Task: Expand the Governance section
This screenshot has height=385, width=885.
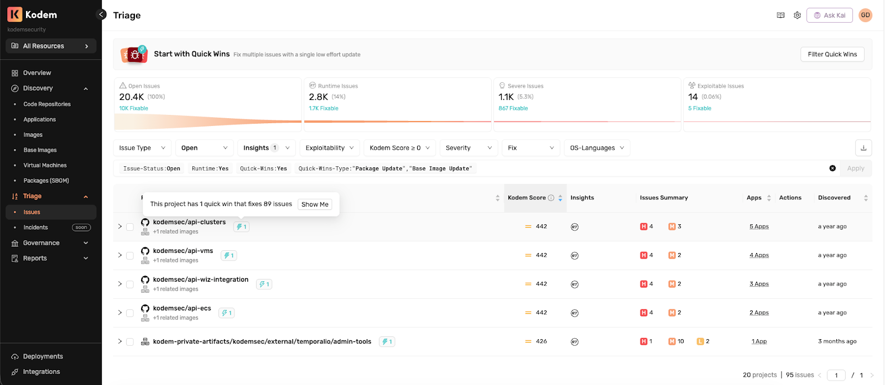Action: [86, 243]
